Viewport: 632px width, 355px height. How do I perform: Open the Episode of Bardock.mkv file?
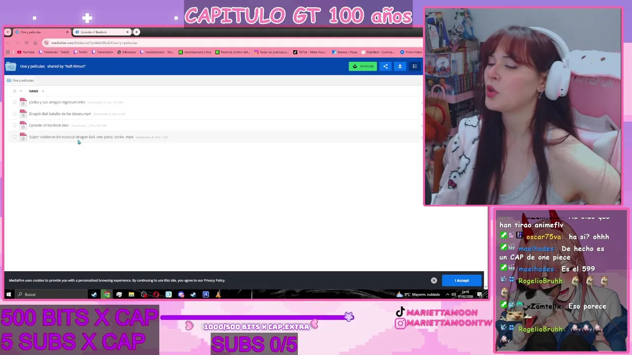48,125
